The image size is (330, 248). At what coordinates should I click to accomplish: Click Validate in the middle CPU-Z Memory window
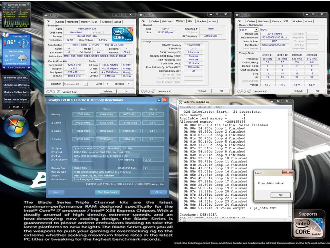[x=203, y=91]
